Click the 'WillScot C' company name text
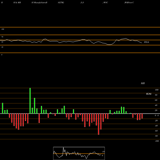The image size is (160, 160). pyautogui.click(x=129, y=3)
